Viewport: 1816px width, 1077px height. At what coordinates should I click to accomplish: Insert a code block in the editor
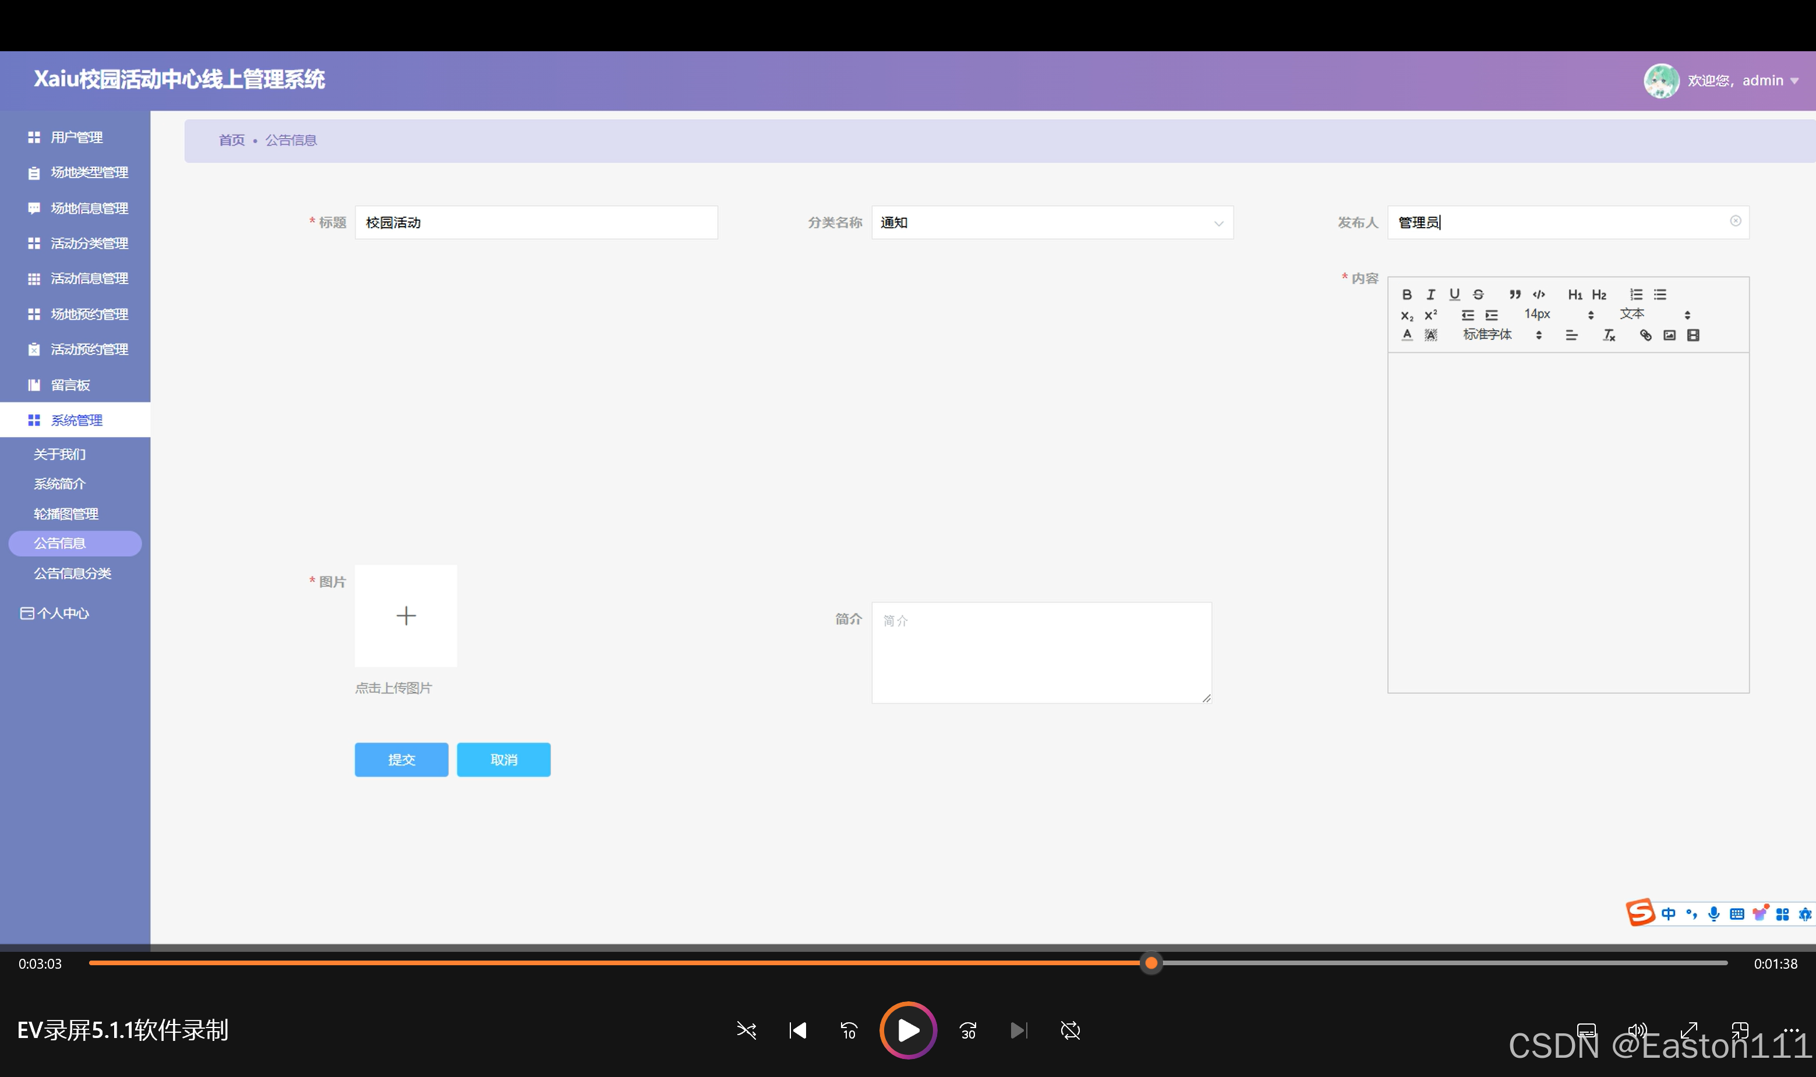tap(1539, 294)
